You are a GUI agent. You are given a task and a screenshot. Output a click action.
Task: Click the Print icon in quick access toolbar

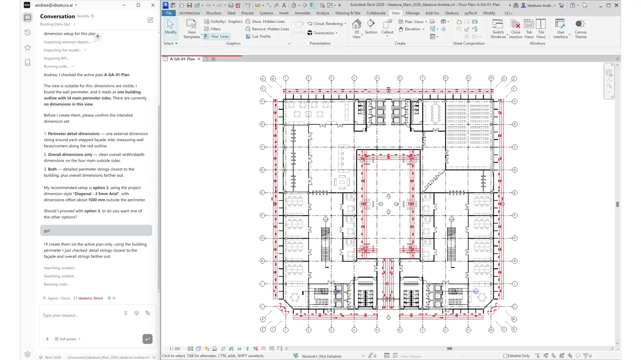point(230,5)
